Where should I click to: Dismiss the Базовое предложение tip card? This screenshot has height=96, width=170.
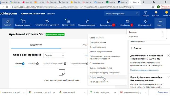click(x=168, y=77)
